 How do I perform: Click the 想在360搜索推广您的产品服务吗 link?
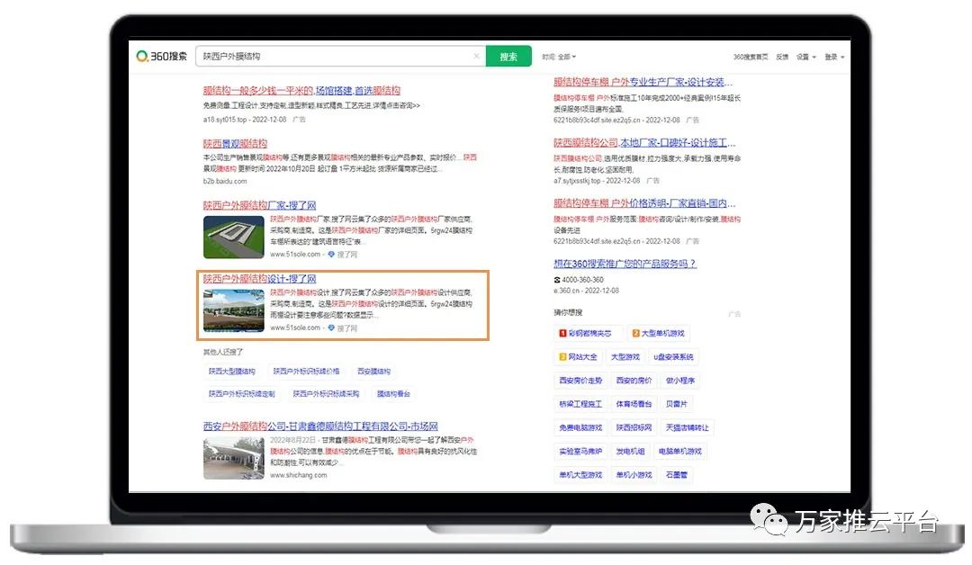point(625,264)
